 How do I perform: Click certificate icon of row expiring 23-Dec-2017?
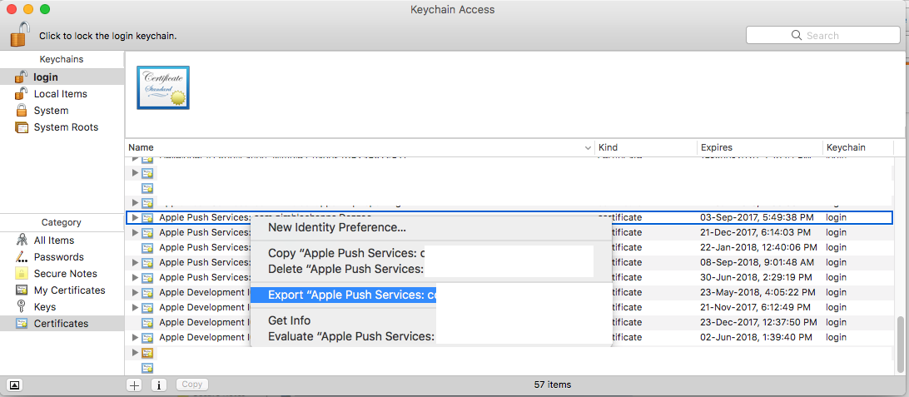[148, 322]
